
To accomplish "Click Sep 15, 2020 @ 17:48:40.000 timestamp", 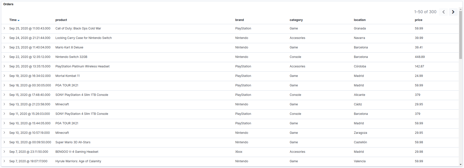I will [30, 95].
